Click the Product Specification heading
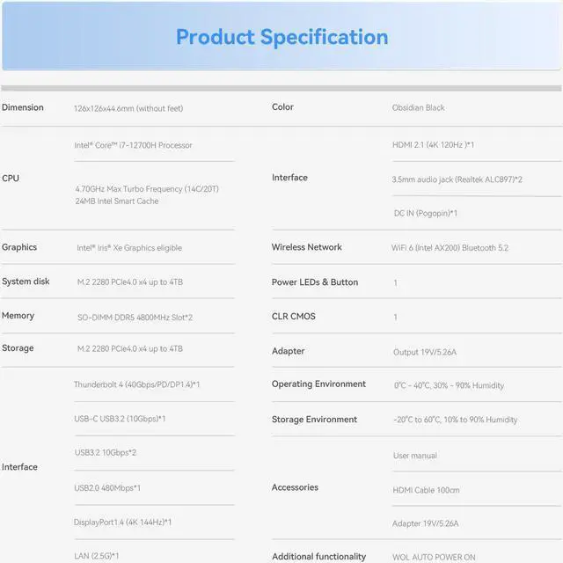 [x=281, y=37]
